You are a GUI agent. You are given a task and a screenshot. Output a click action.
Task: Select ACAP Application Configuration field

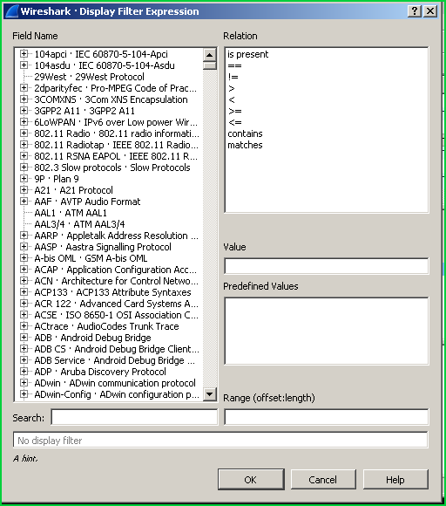point(115,270)
